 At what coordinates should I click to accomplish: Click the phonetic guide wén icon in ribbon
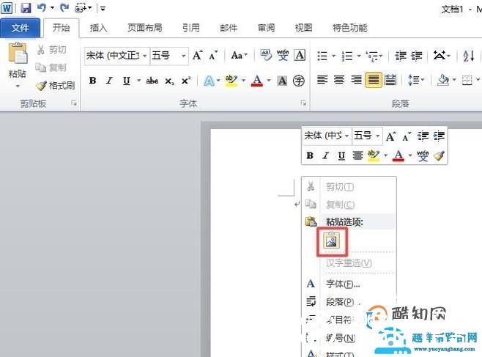pos(283,56)
